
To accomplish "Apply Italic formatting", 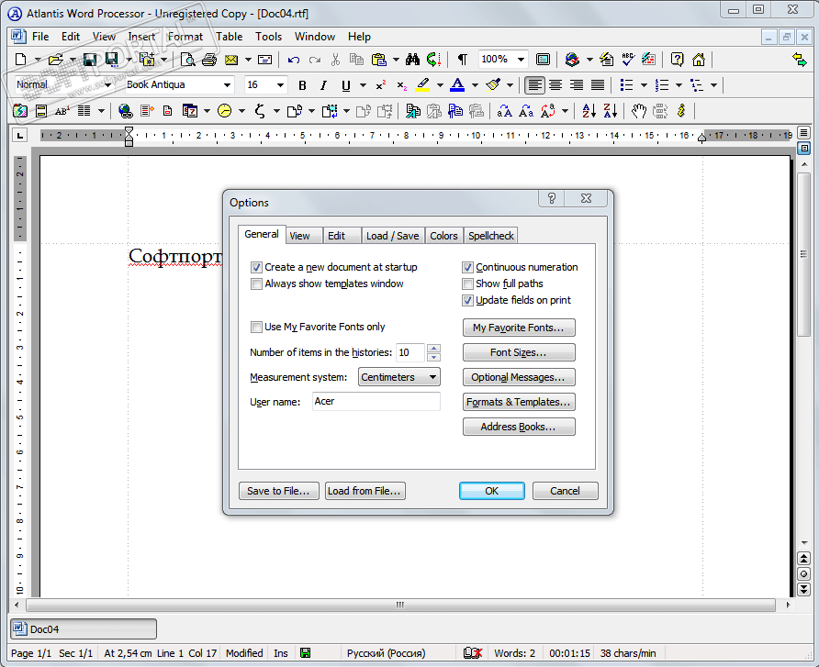I will pos(323,85).
